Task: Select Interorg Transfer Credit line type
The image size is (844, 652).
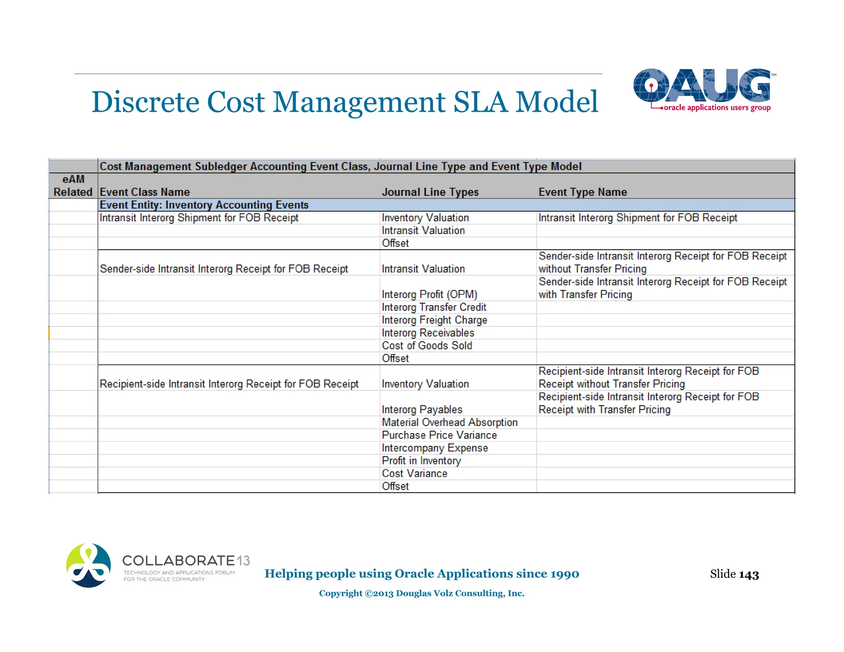Action: click(x=434, y=307)
